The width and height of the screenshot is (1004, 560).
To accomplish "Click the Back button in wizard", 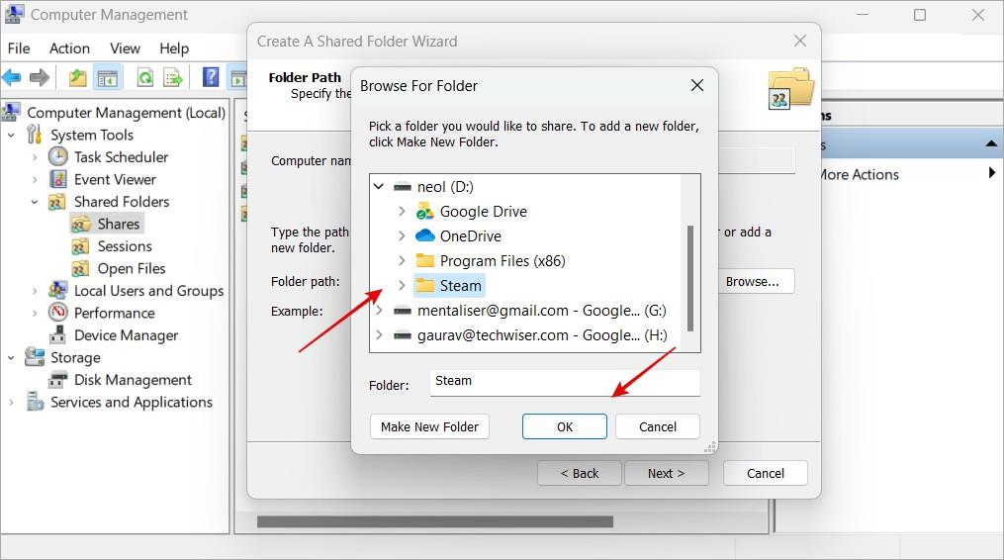I will point(580,474).
